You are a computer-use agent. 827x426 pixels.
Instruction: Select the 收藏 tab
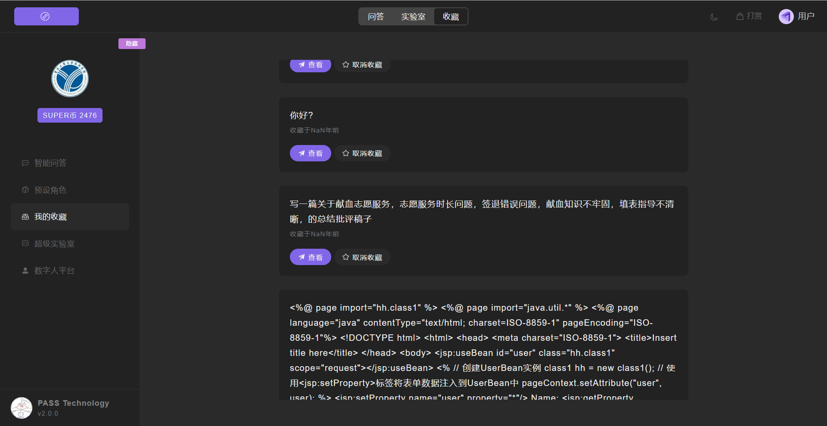click(x=451, y=17)
